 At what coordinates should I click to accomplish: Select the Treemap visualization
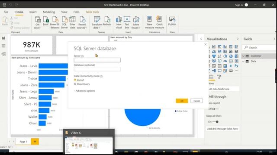coord(237,56)
